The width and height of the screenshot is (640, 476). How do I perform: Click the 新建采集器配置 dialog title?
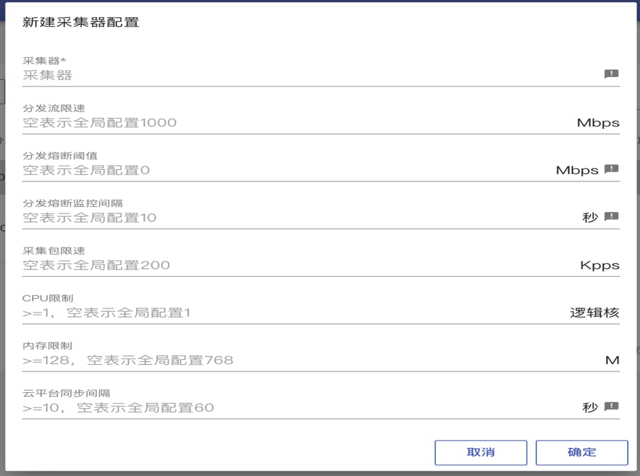coord(81,23)
